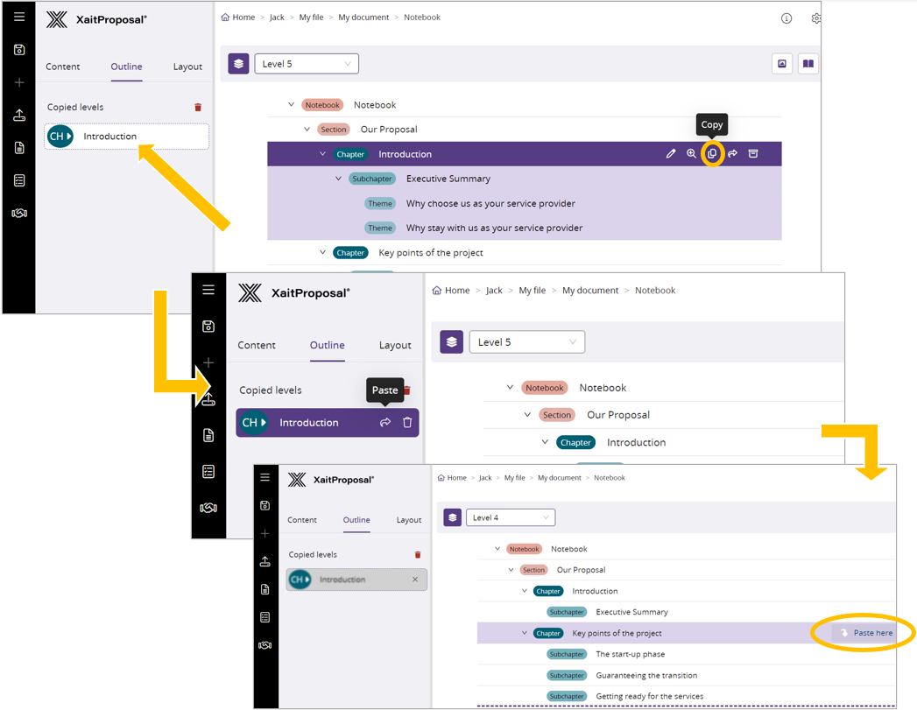Click trash icon inside purple copied Introduction item

(407, 423)
